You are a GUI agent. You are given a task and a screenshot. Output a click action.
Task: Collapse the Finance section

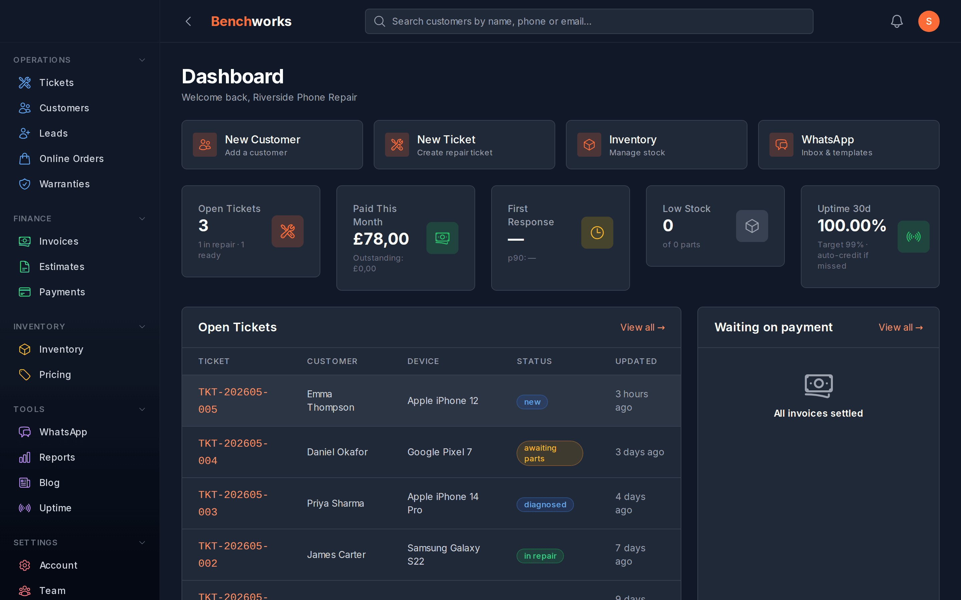click(x=142, y=219)
